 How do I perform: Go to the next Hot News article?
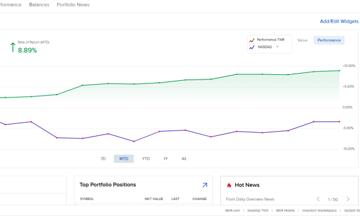click(348, 199)
